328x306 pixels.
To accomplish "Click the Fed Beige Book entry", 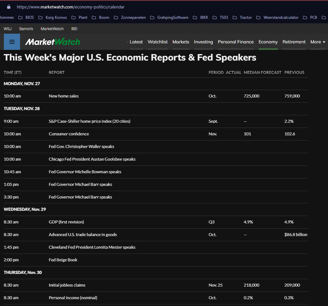I will click(63, 260).
